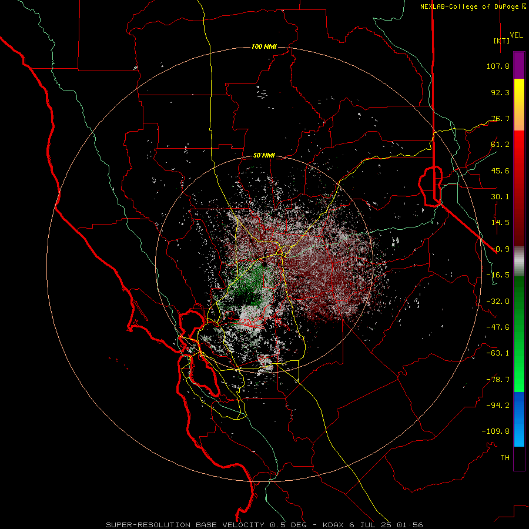Viewport: 529px width, 529px height.
Task: Click the bright red color bar segment
Action: (519, 145)
